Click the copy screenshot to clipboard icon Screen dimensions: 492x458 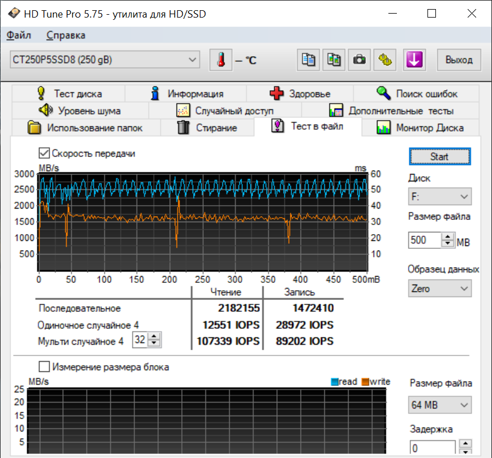[333, 60]
